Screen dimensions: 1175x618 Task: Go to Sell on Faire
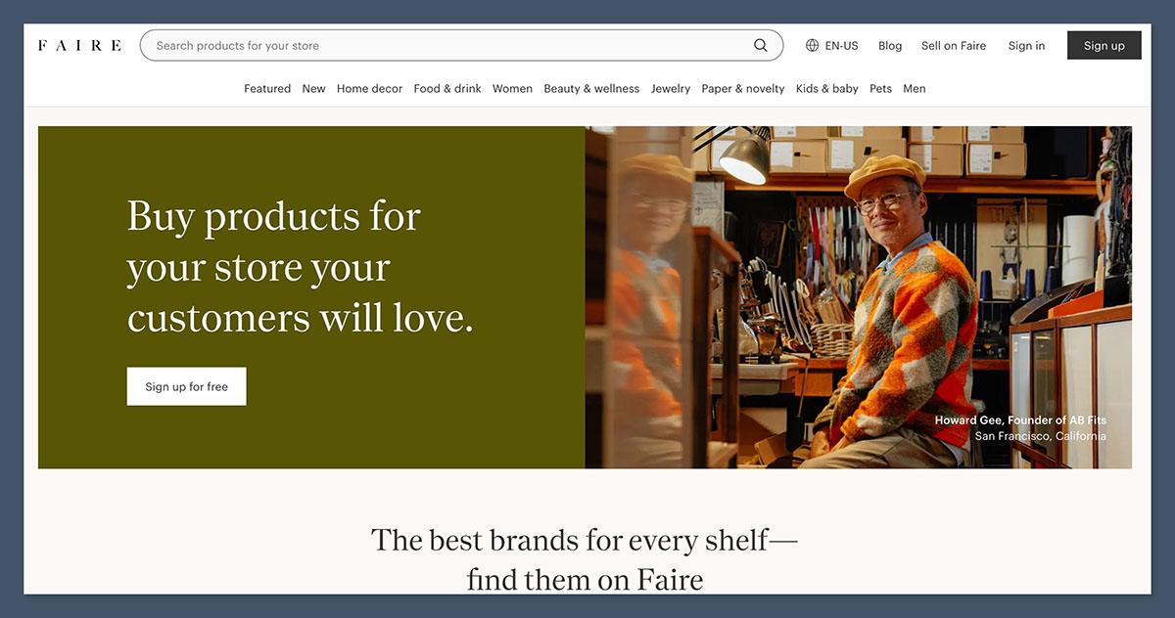pyautogui.click(x=953, y=46)
